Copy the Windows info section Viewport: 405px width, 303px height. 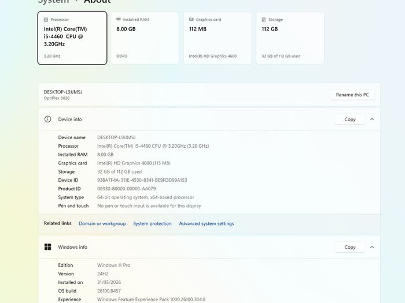(x=349, y=247)
